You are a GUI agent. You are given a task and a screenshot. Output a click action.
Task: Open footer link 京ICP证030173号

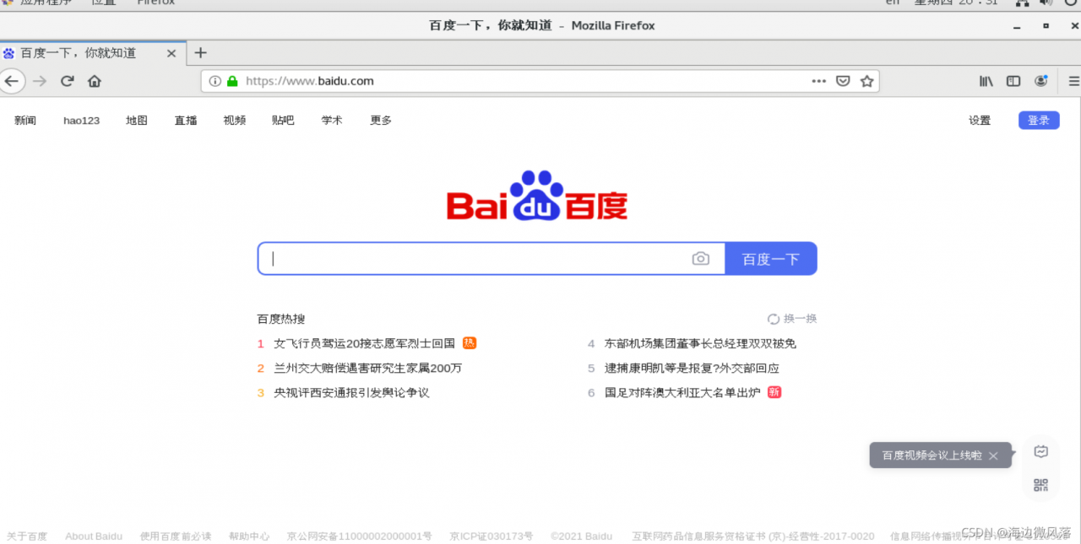click(x=492, y=536)
